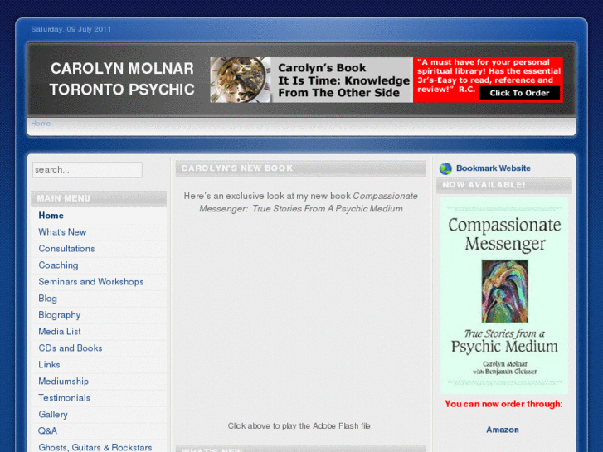Open the Links menu entry
The height and width of the screenshot is (452, 603).
click(49, 364)
